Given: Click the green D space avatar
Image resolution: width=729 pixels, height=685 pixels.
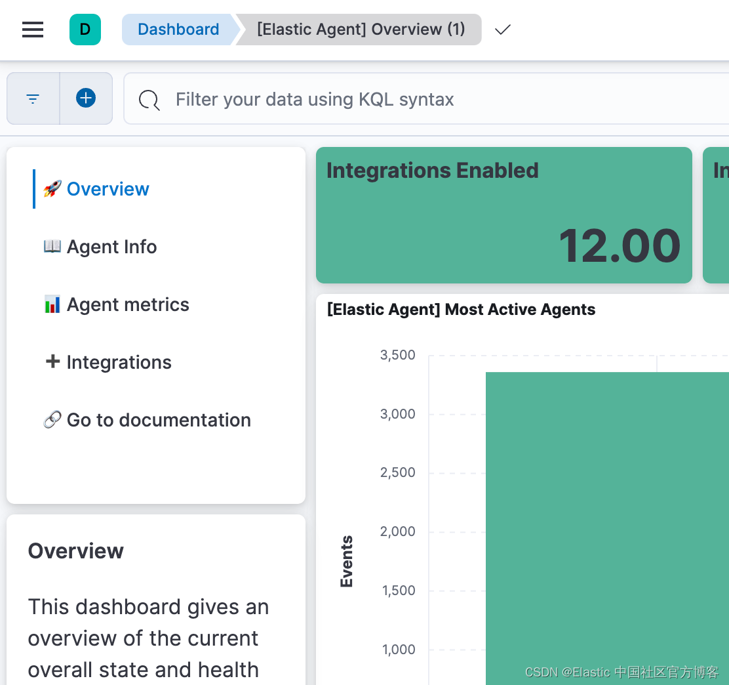Looking at the screenshot, I should (85, 30).
